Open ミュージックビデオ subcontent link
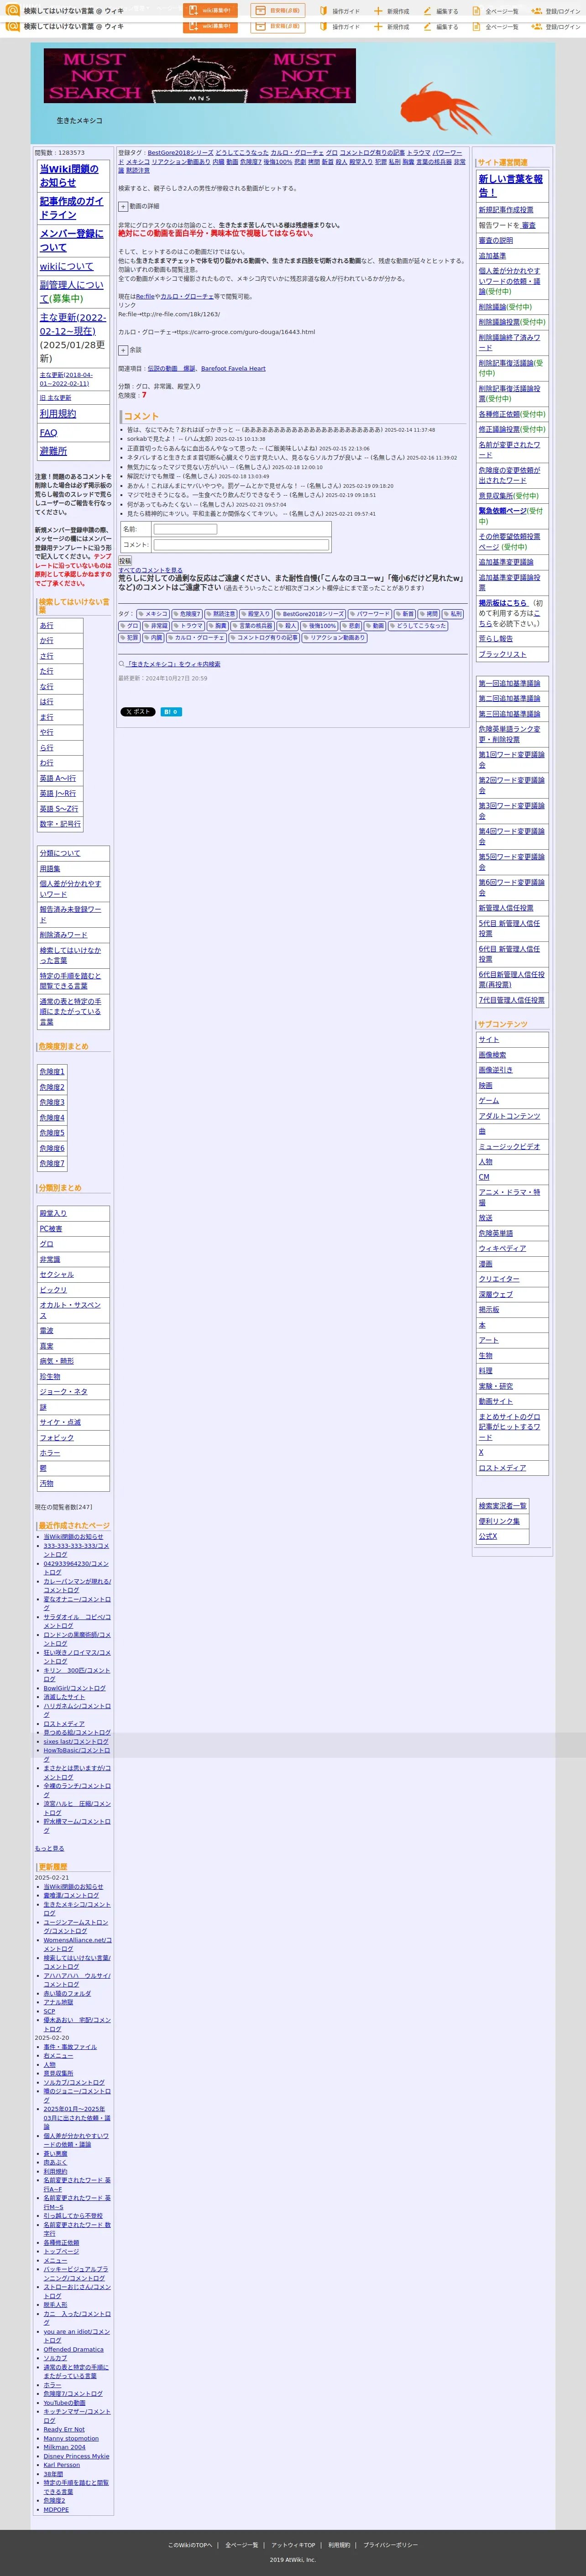This screenshot has height=2576, width=586. tap(509, 1147)
